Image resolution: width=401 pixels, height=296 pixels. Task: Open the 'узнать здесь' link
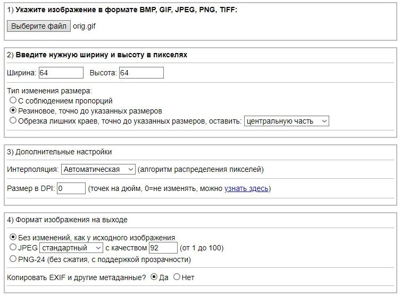coord(246,188)
